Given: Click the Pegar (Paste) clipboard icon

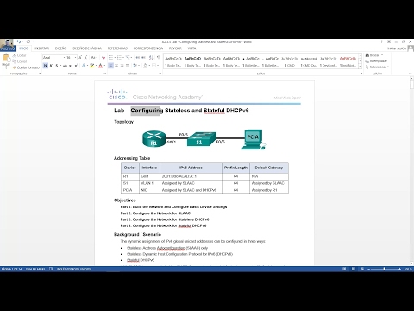Looking at the screenshot, I should pos(6,58).
